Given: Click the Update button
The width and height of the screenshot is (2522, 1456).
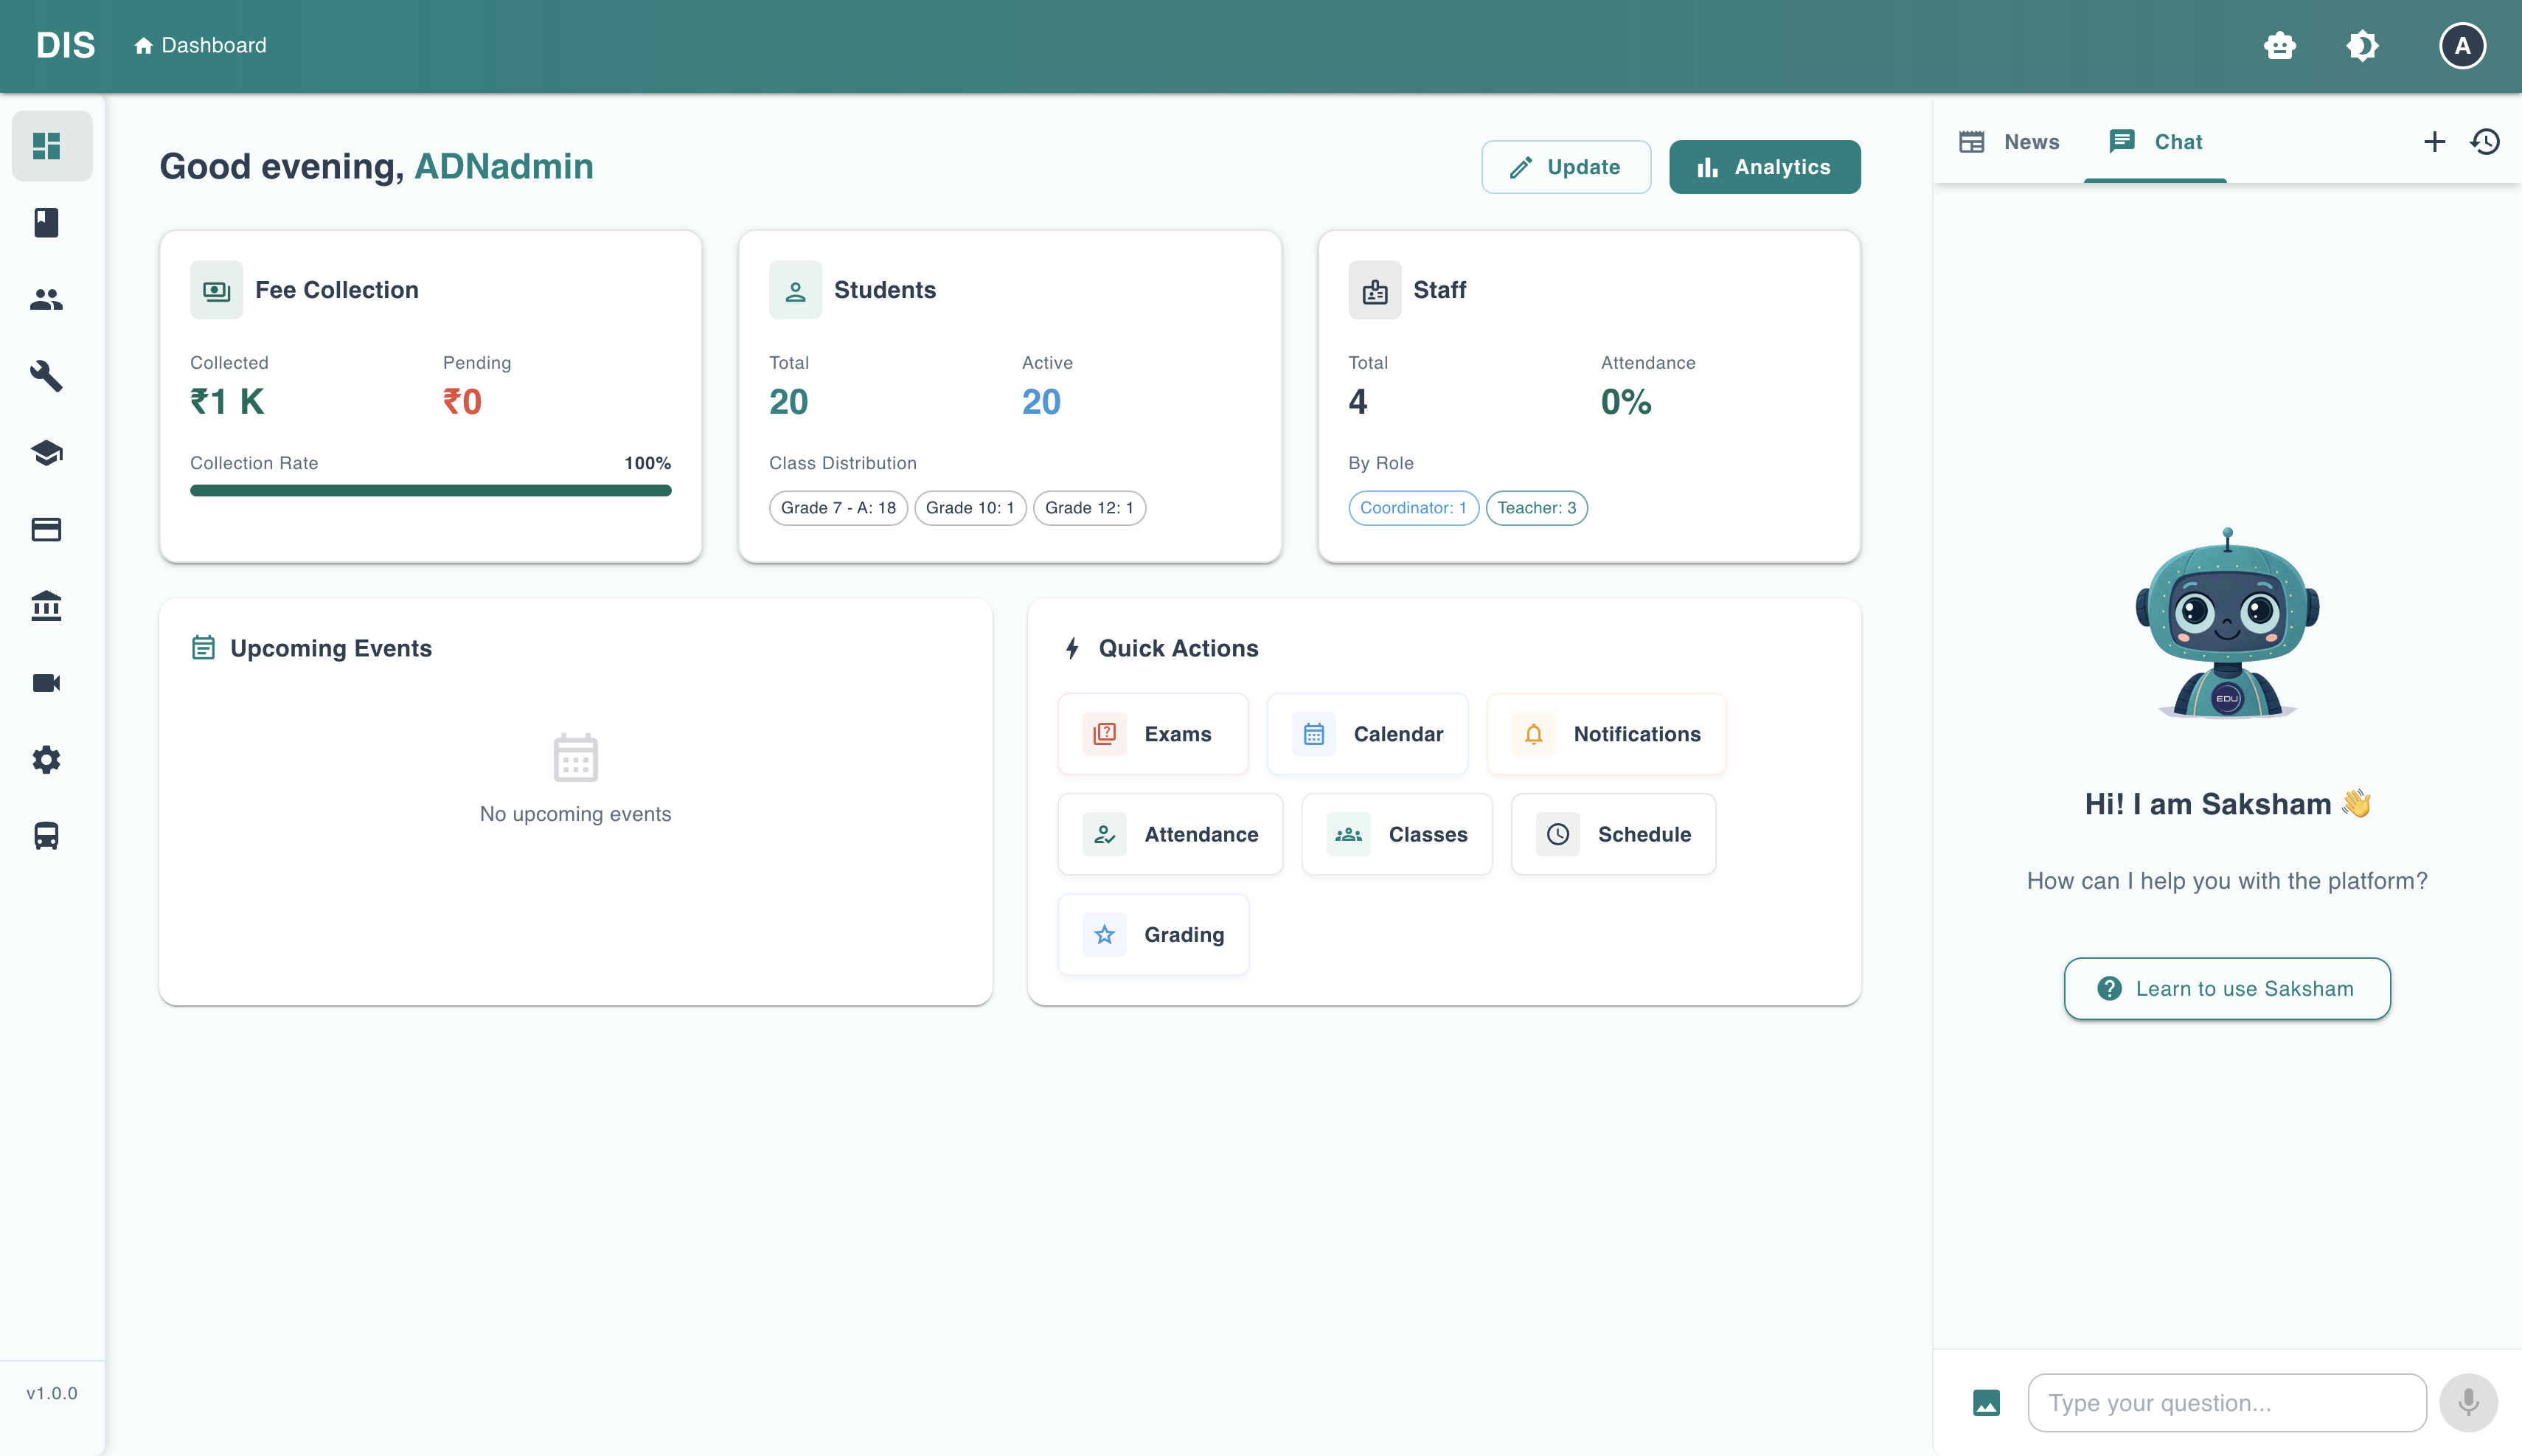Looking at the screenshot, I should (1566, 166).
